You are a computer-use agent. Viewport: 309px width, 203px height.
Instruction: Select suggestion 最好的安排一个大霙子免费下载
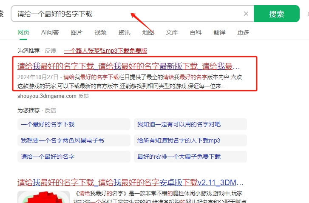coord(179,157)
